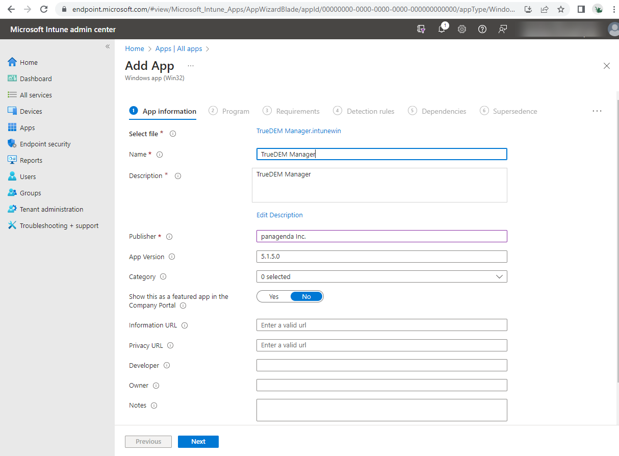Click info icon beside App Version
Screen dimensions: 619x456
coord(172,257)
